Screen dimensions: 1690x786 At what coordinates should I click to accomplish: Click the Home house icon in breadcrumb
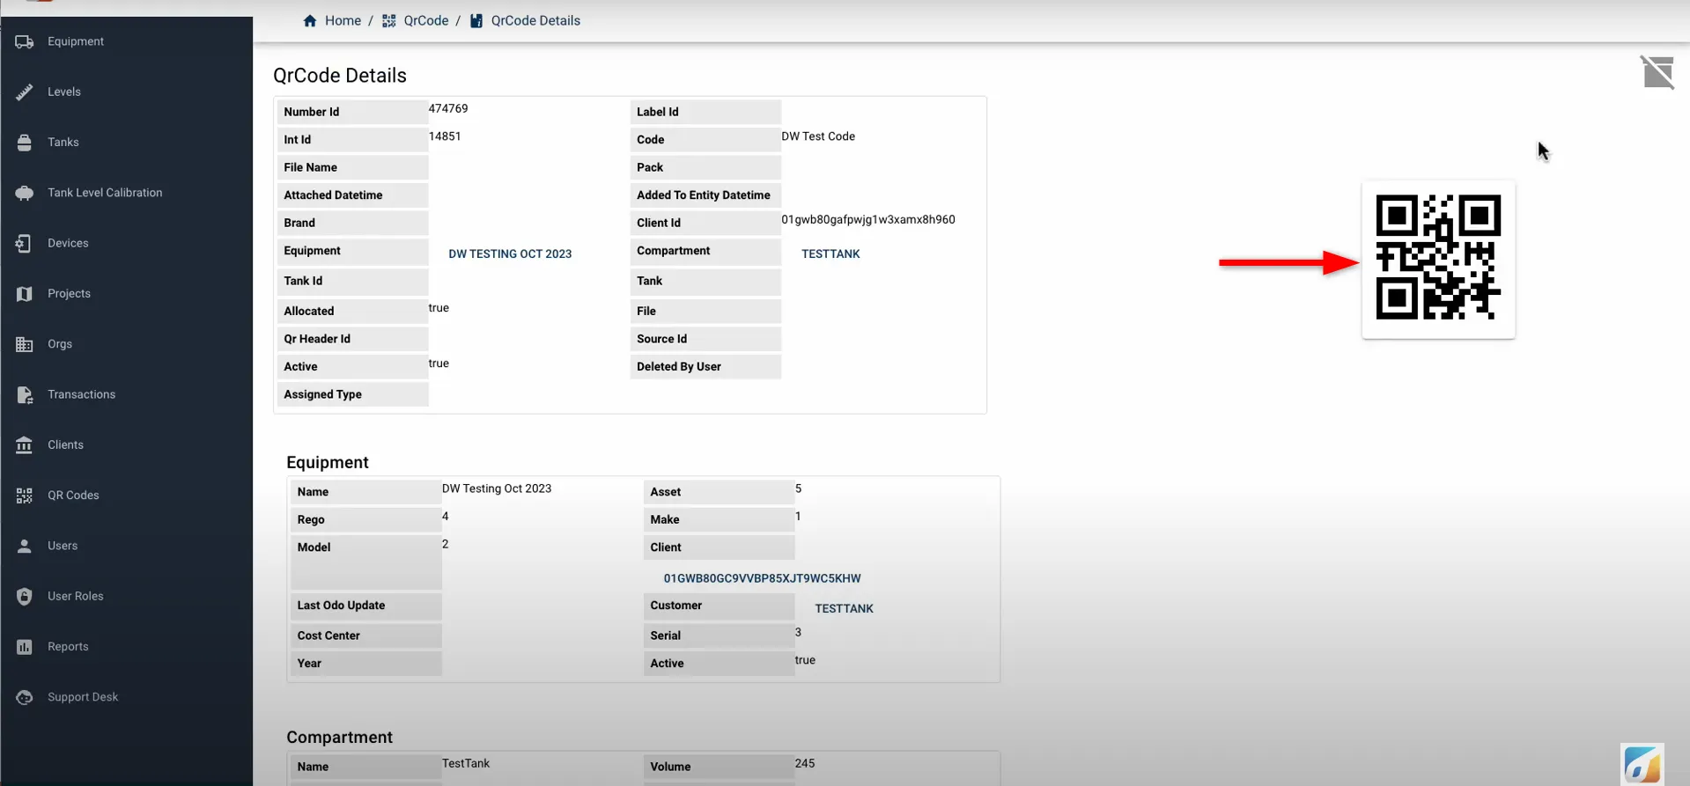[x=310, y=20]
